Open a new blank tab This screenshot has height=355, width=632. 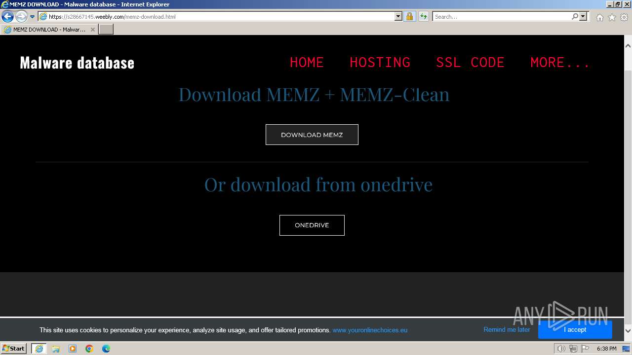[106, 30]
